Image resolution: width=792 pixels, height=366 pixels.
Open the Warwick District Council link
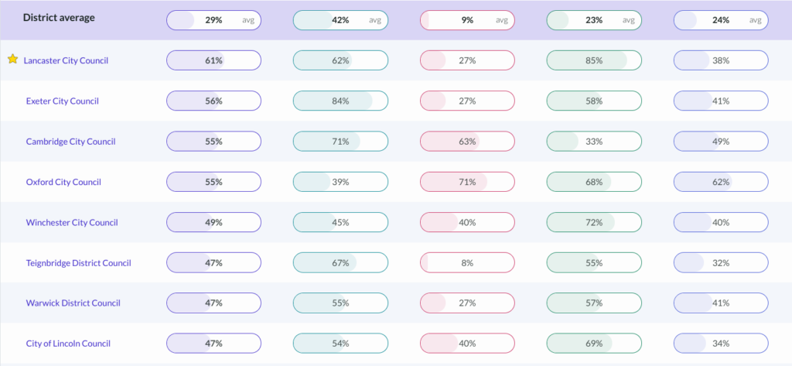coord(73,303)
